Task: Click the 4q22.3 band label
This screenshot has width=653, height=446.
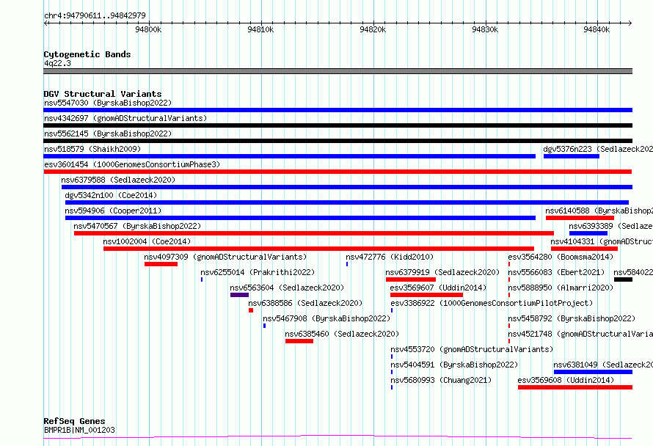Action: [x=57, y=63]
